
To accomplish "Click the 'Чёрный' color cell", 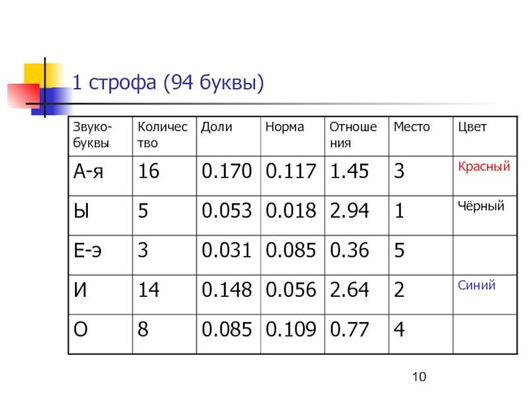I will pos(482,207).
